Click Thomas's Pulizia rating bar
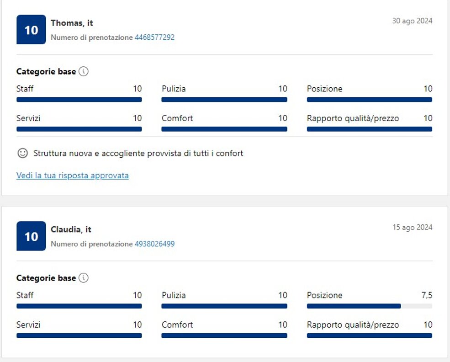 click(224, 100)
